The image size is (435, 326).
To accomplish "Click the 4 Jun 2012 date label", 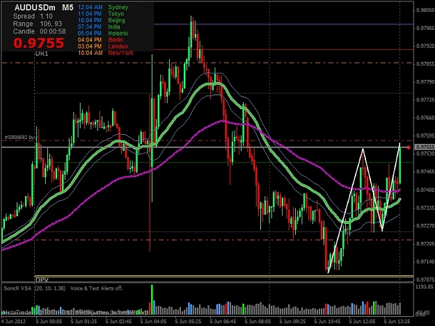I will 13,322.
